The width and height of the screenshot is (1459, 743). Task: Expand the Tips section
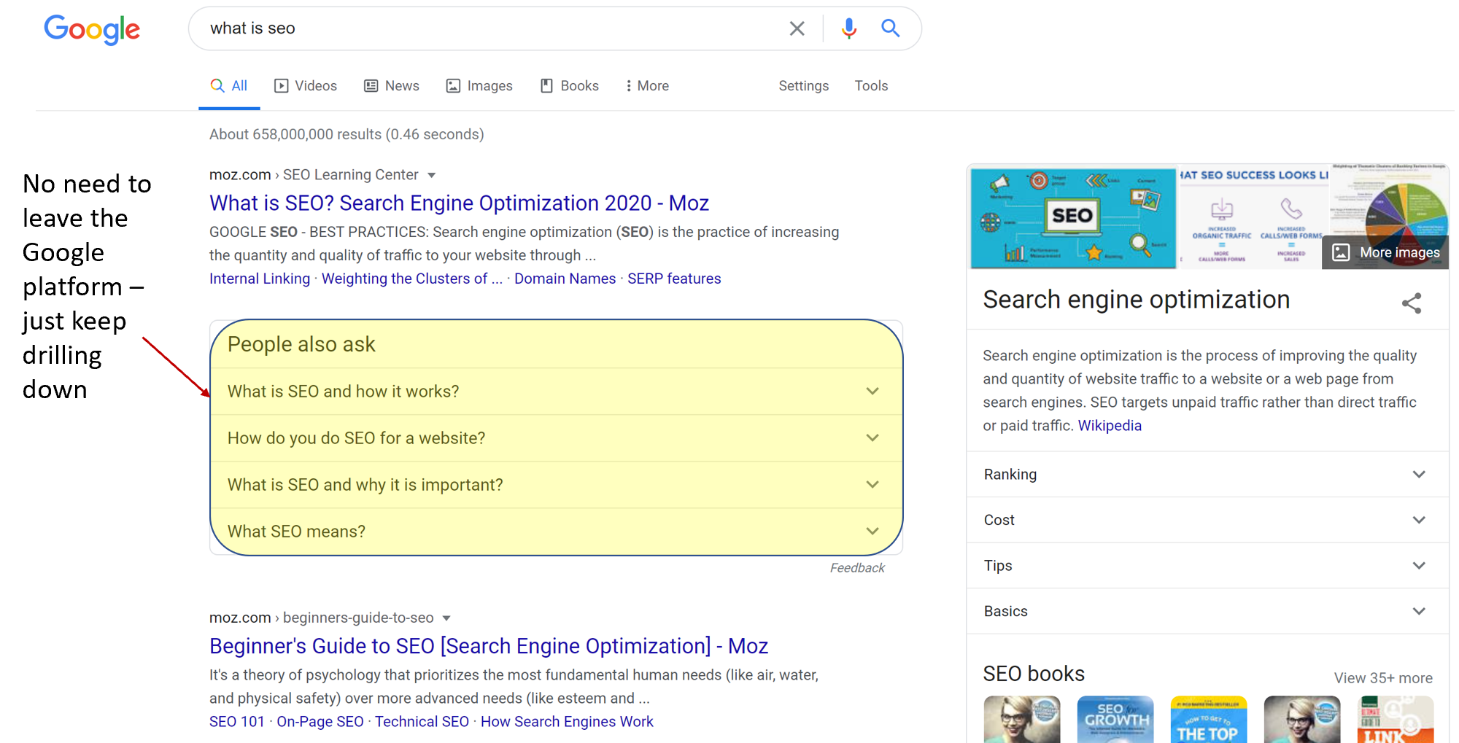1207,566
